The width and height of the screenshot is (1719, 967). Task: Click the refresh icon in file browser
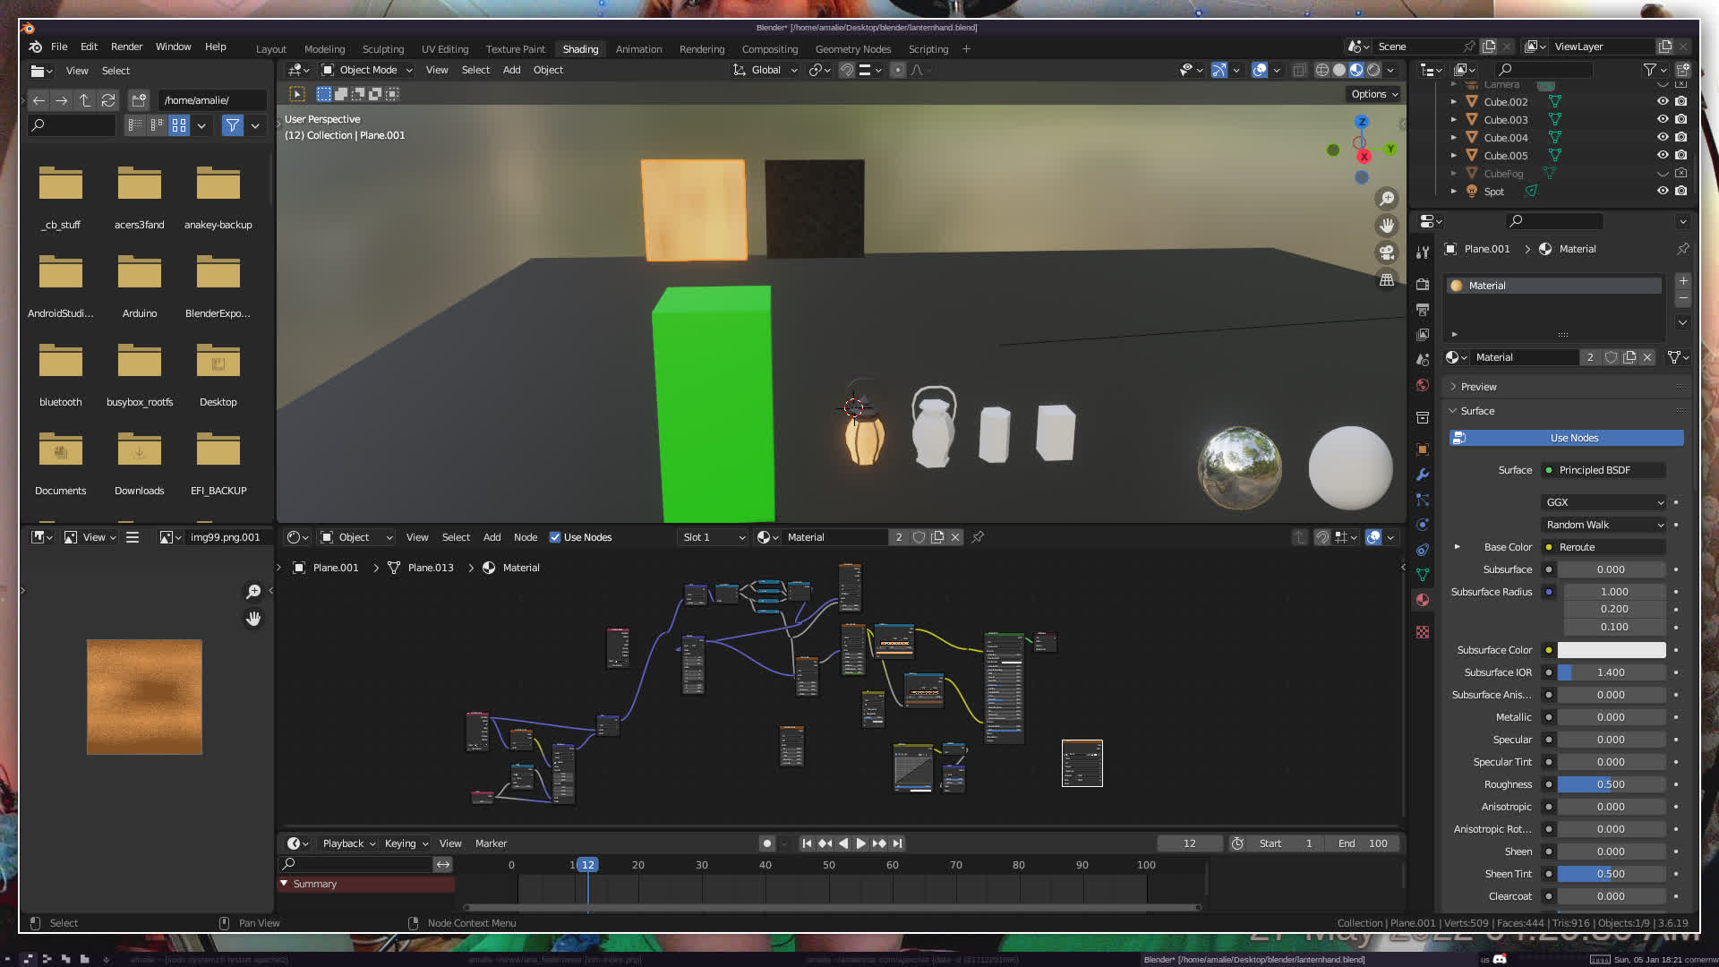pyautogui.click(x=108, y=100)
